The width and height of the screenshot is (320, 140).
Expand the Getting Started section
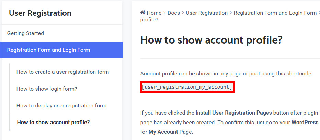62,33
